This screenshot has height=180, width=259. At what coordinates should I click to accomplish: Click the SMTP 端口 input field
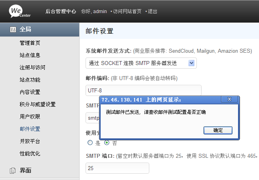click(x=117, y=168)
